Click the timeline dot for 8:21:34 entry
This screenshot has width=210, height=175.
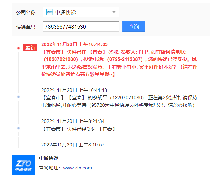tap(19, 128)
